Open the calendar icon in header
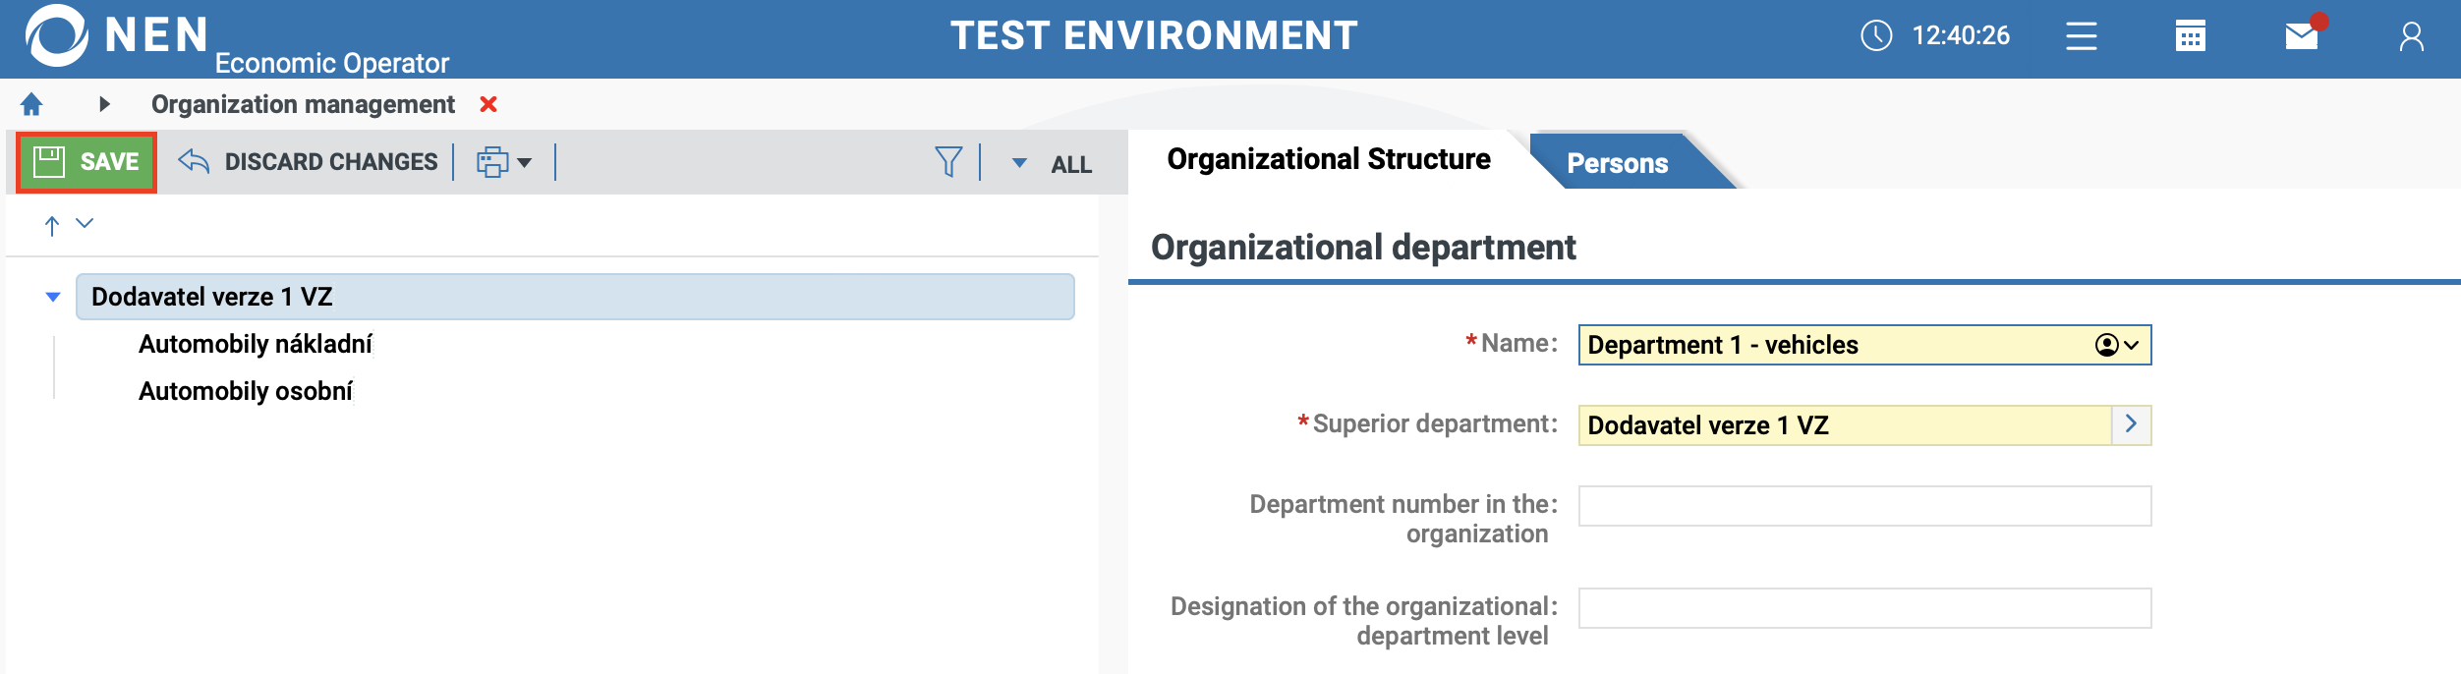Screen dimensions: 2461x674 click(2190, 36)
